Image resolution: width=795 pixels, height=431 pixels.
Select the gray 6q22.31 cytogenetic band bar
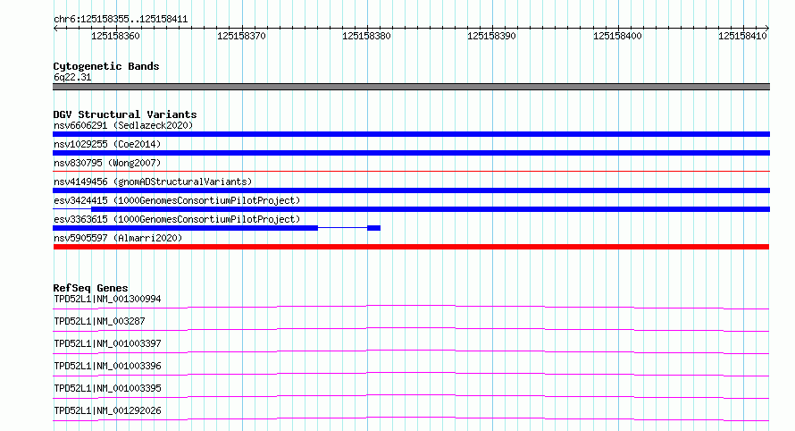pyautogui.click(x=411, y=87)
